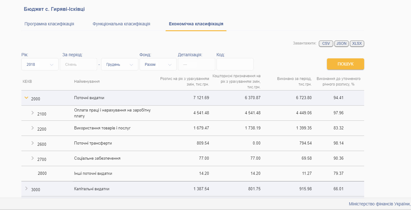Open the Рік 2018 year dropdown
Image resolution: width=411 pixels, height=210 pixels.
[40, 64]
